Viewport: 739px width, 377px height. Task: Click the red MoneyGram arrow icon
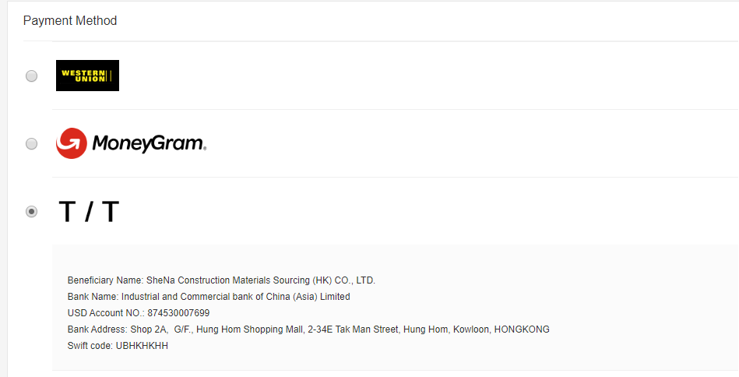coord(71,143)
